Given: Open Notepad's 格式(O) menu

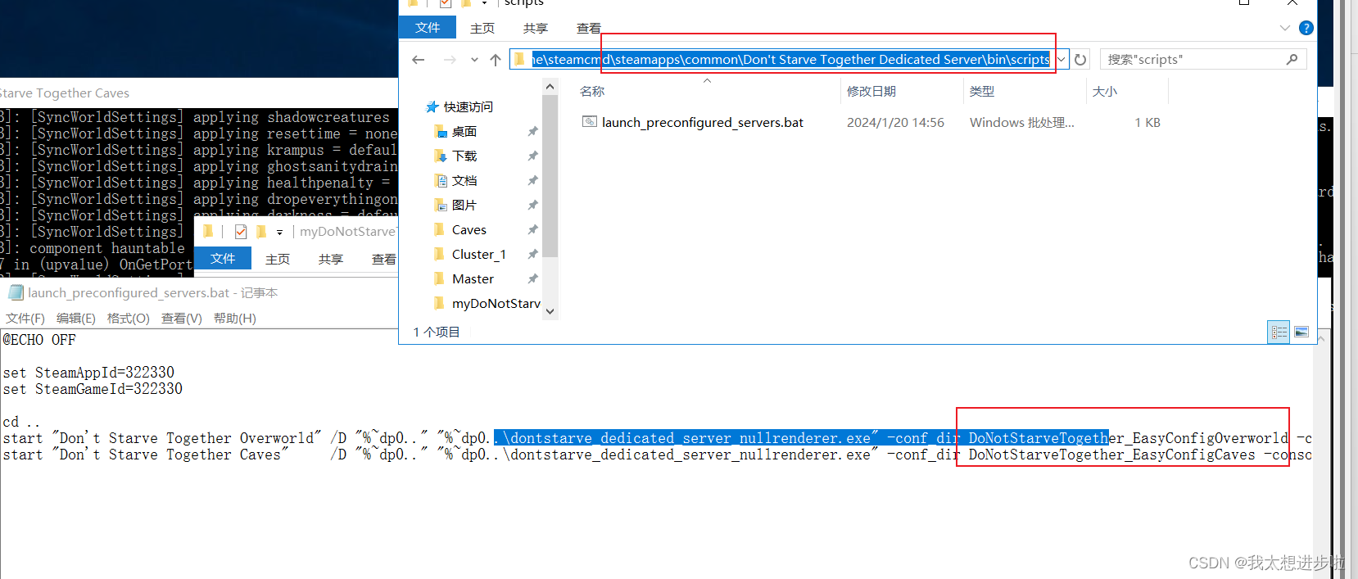Looking at the screenshot, I should (x=129, y=319).
